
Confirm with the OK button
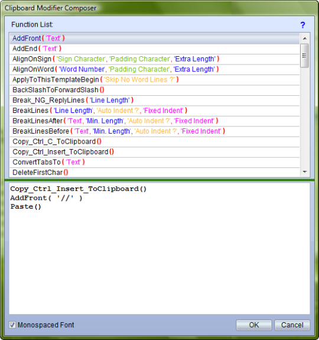tap(254, 325)
